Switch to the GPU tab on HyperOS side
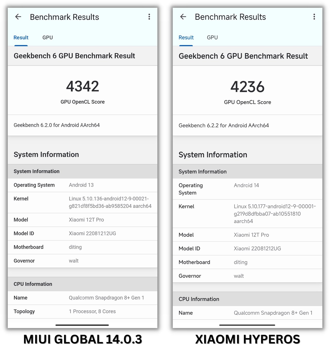Screen dimensions: 330x346 pos(212,37)
